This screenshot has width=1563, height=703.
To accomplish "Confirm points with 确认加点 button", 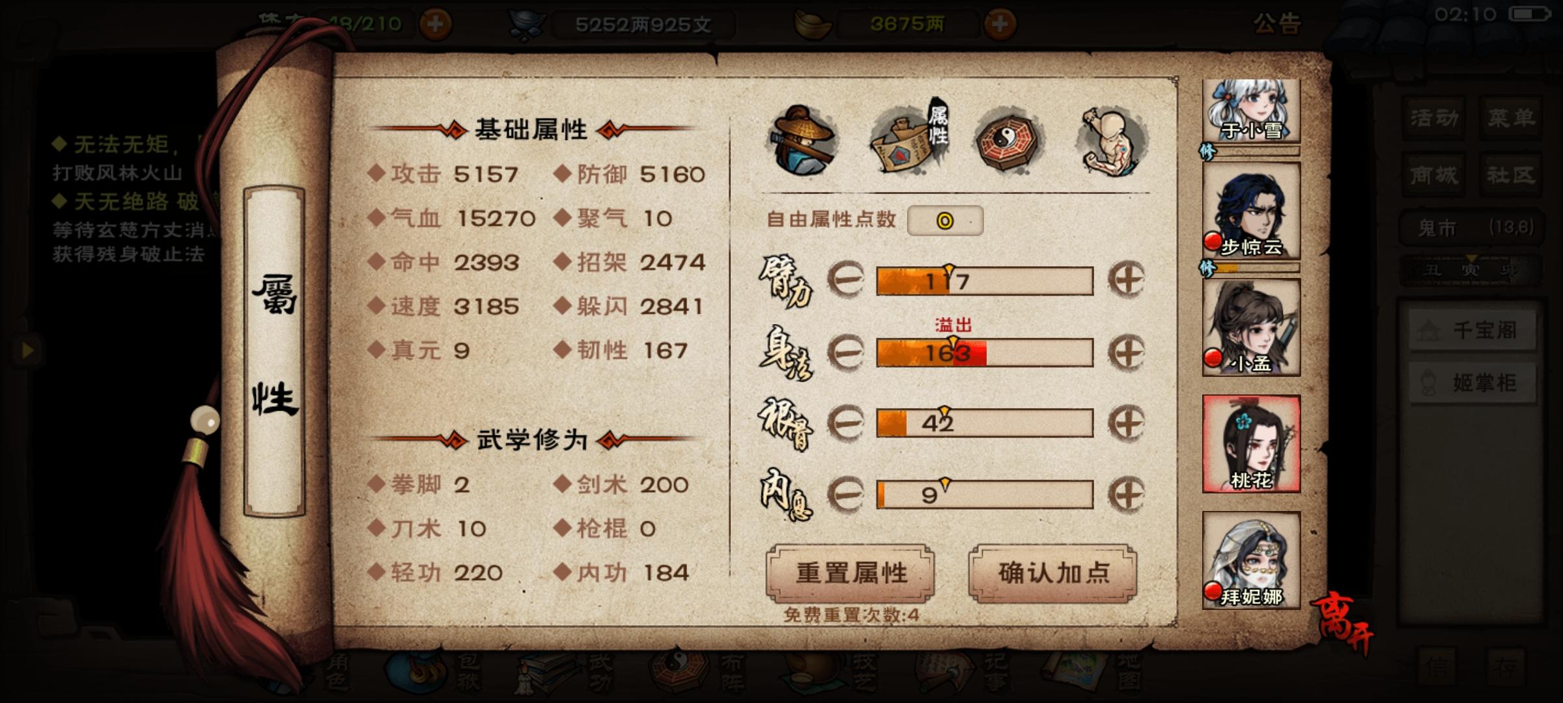I will [1053, 573].
